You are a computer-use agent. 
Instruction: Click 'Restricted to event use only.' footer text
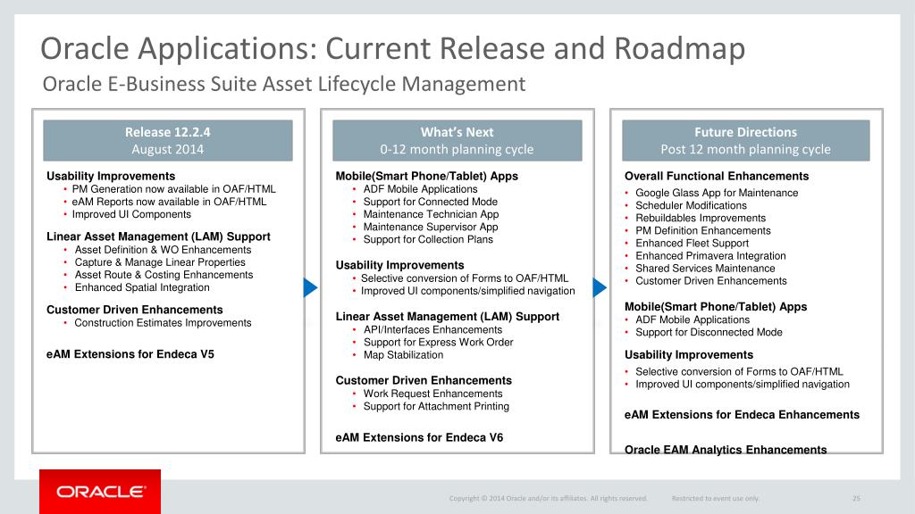click(x=716, y=498)
